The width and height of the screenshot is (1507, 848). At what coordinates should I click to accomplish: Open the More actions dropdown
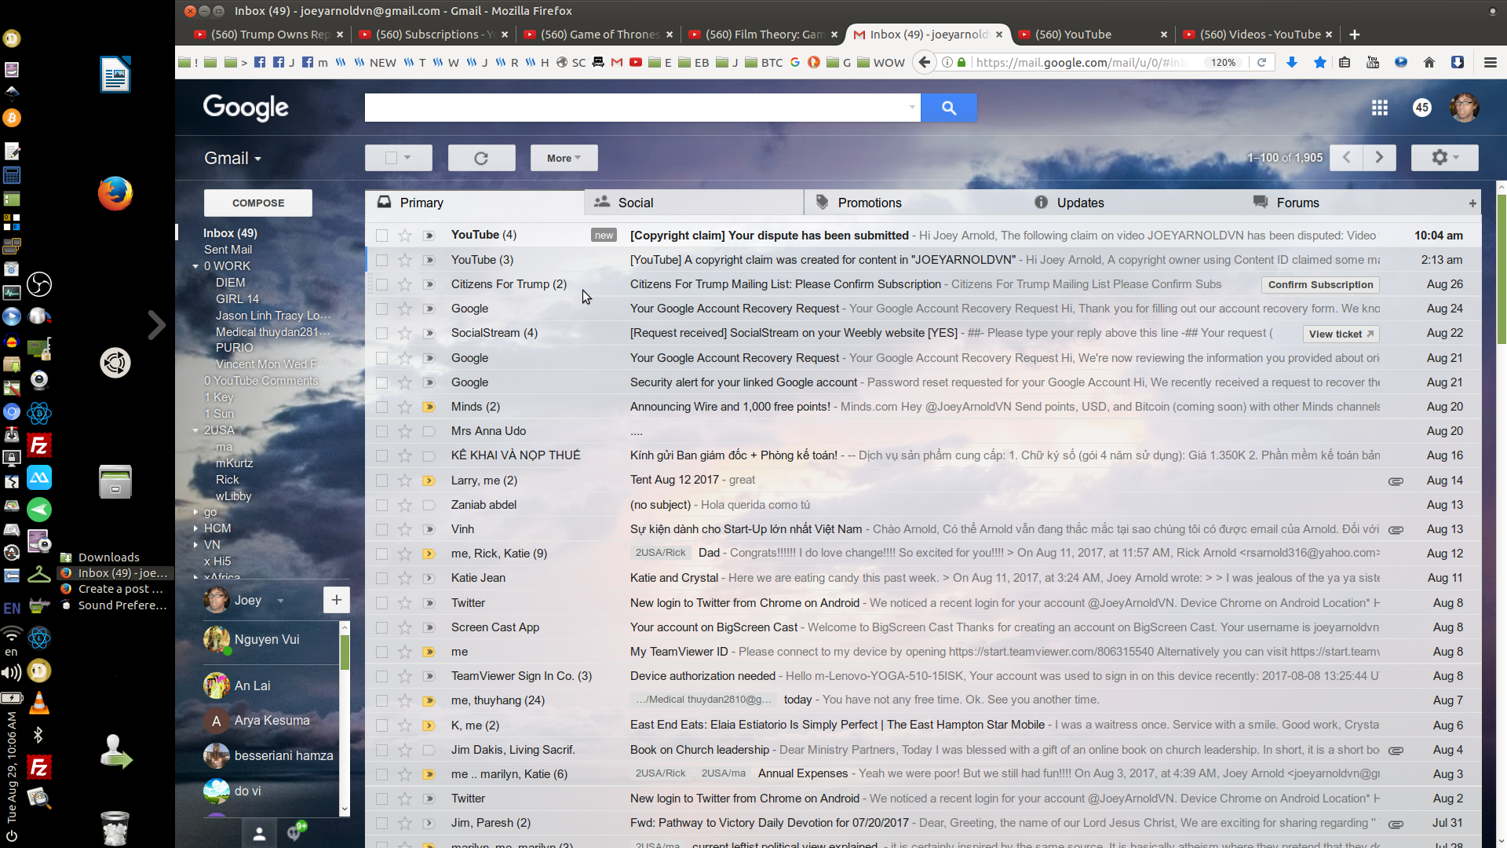[564, 158]
